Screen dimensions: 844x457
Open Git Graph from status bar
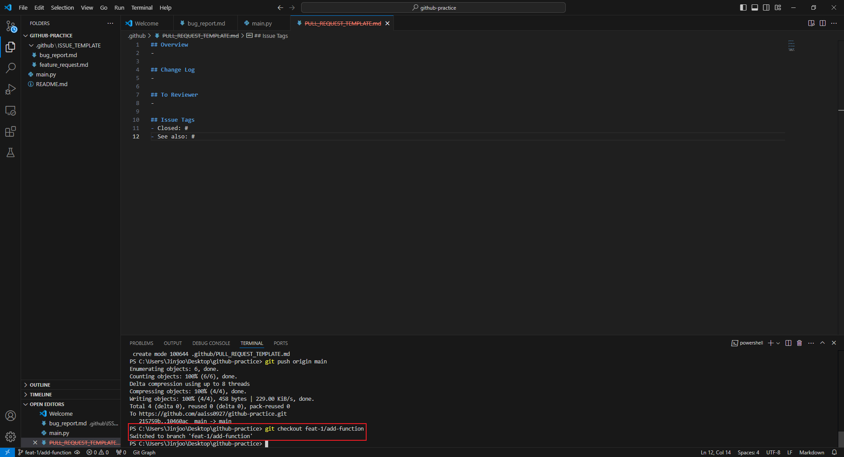click(144, 452)
